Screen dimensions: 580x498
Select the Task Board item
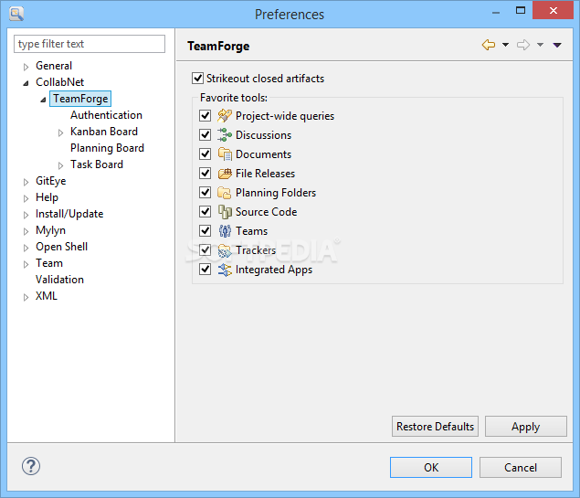click(x=97, y=164)
